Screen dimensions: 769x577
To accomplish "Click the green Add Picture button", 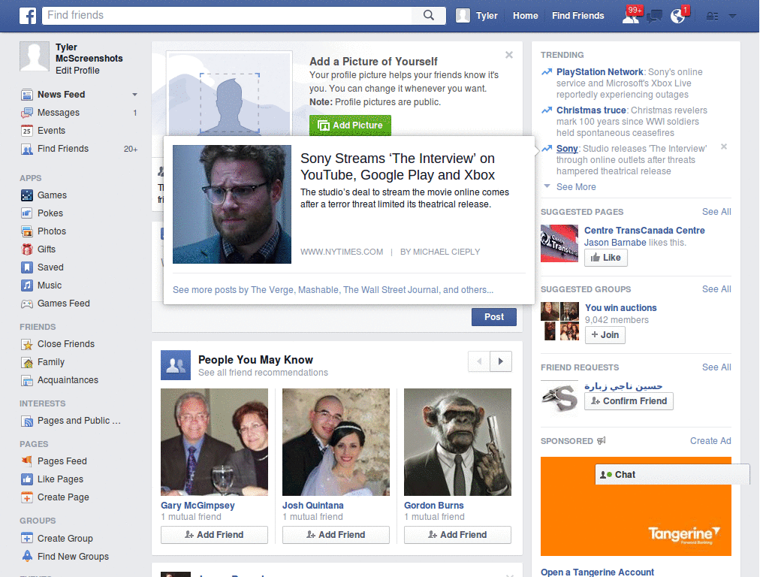I will tap(350, 125).
